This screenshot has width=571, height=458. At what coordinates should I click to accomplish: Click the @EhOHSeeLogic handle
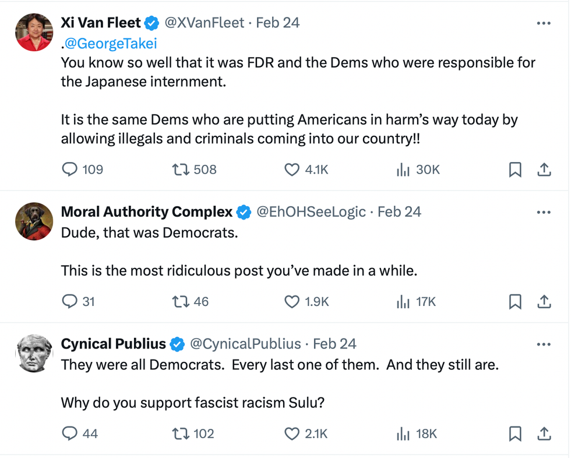tap(311, 212)
